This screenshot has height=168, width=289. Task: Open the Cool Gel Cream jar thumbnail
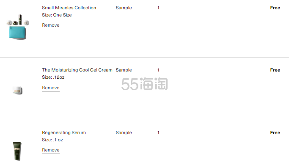click(17, 91)
